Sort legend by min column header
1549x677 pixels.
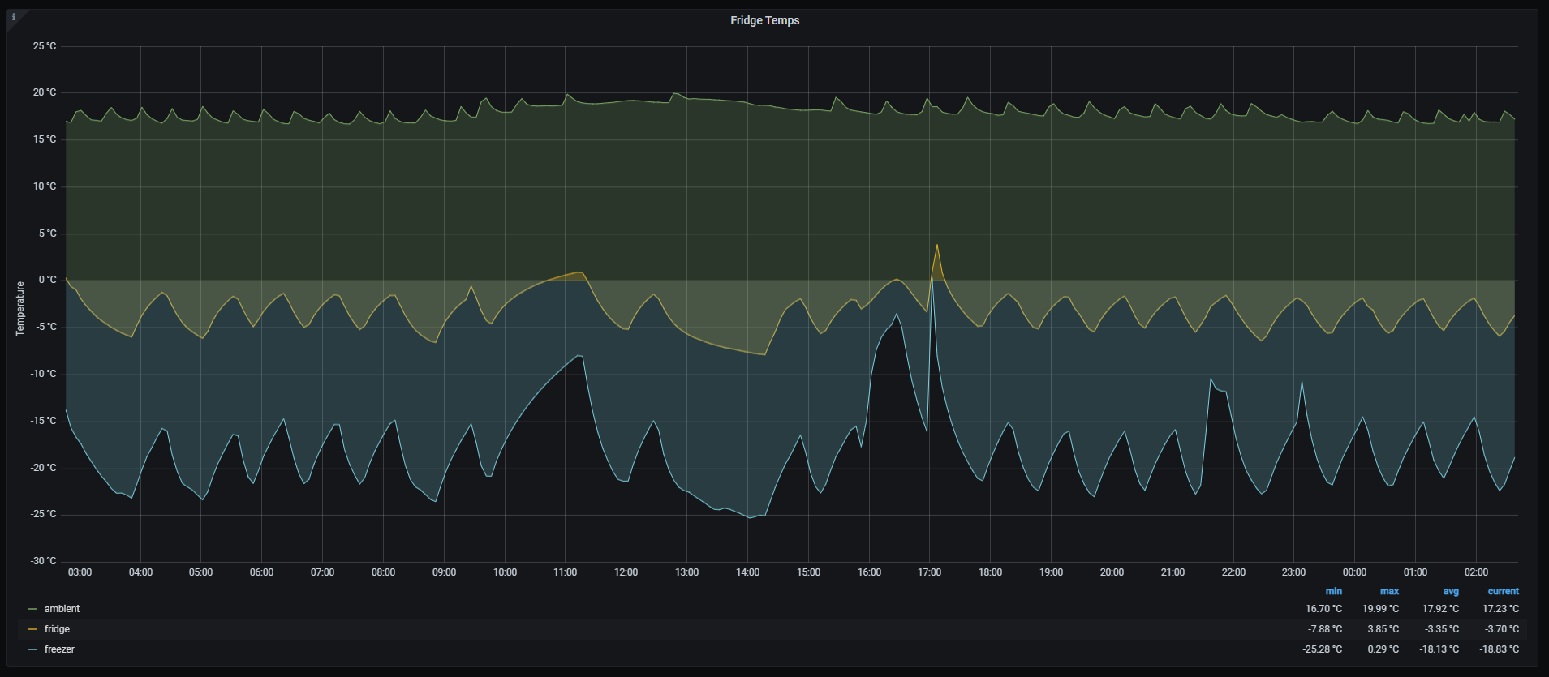point(1333,591)
